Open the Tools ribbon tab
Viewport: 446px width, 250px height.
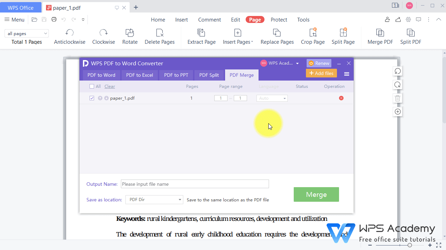[x=303, y=19]
